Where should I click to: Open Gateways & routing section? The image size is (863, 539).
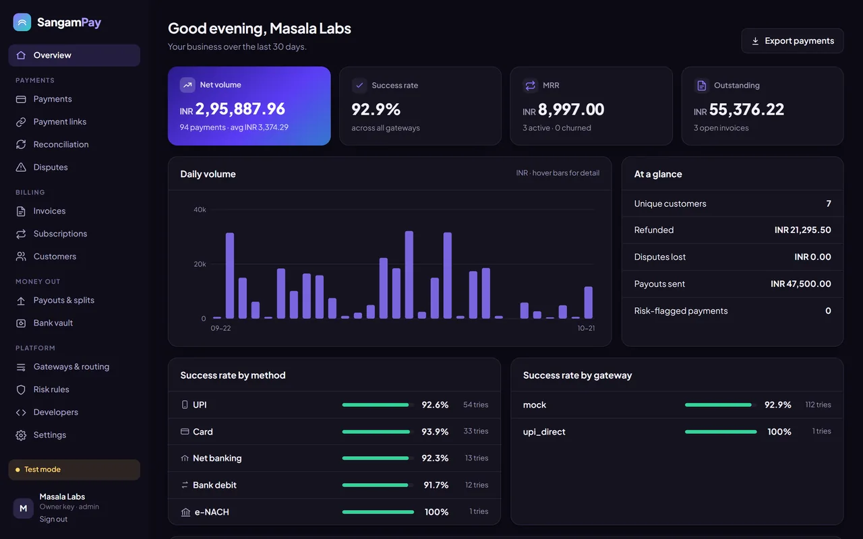74,367
